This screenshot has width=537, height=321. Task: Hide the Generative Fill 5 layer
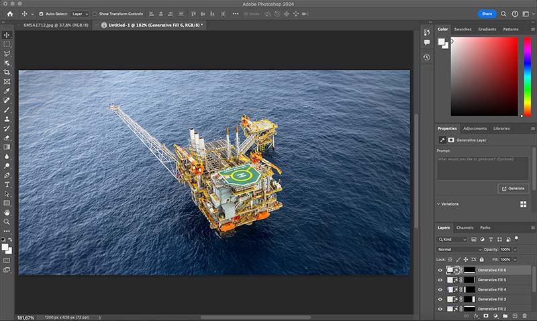(440, 279)
